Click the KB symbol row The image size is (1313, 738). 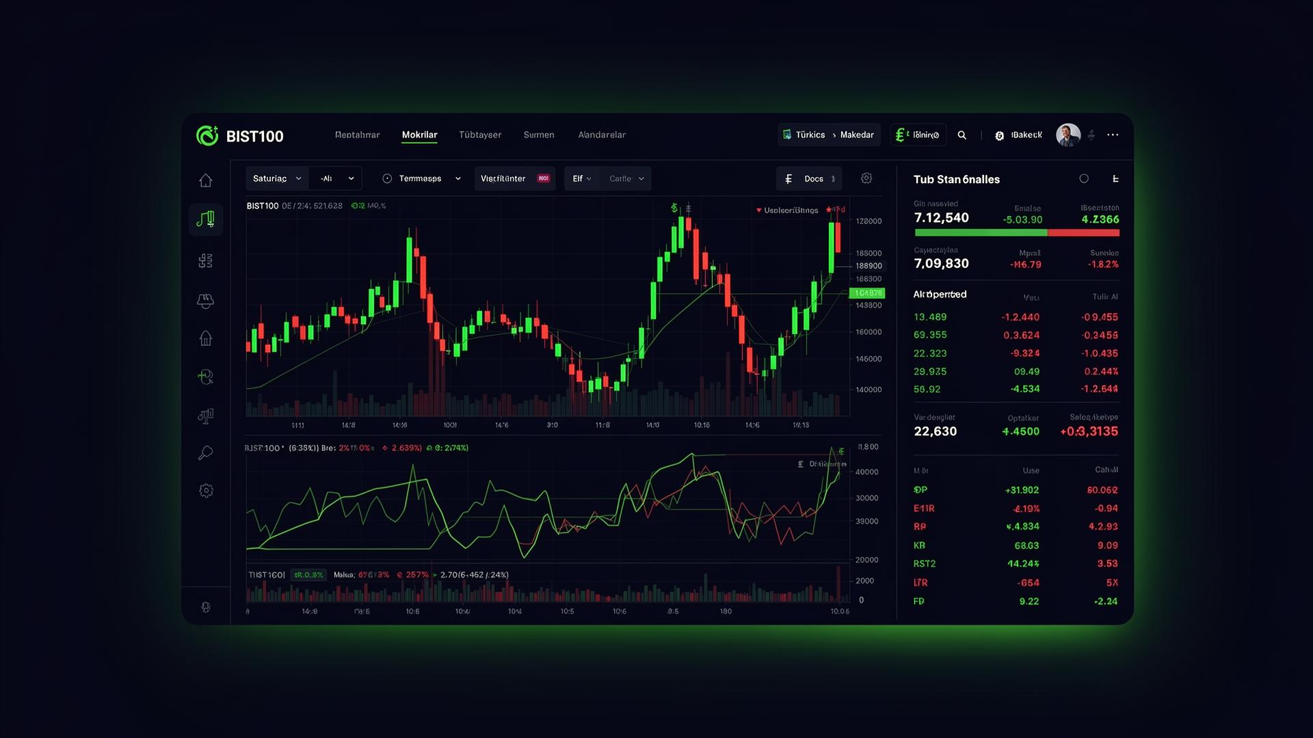1016,545
